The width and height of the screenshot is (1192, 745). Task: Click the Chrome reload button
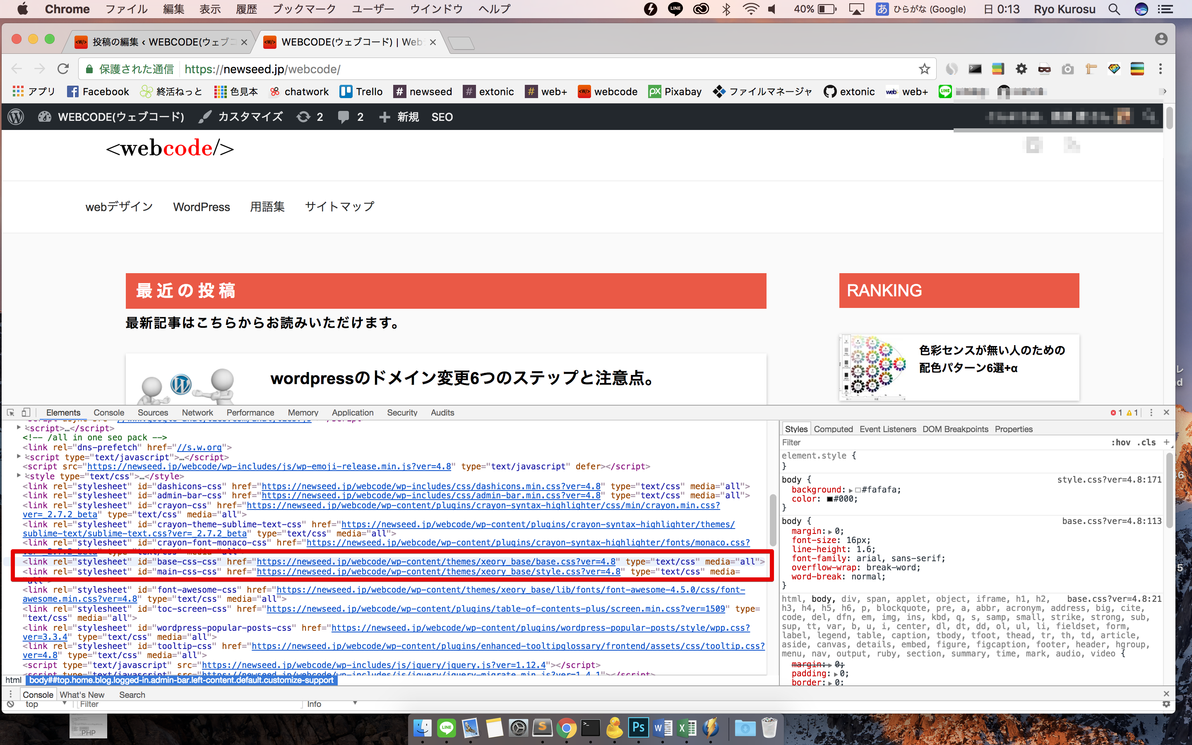click(63, 69)
